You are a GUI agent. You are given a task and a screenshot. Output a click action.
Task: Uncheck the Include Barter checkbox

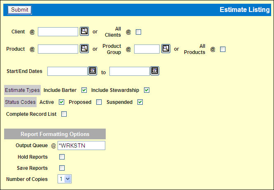click(84, 90)
